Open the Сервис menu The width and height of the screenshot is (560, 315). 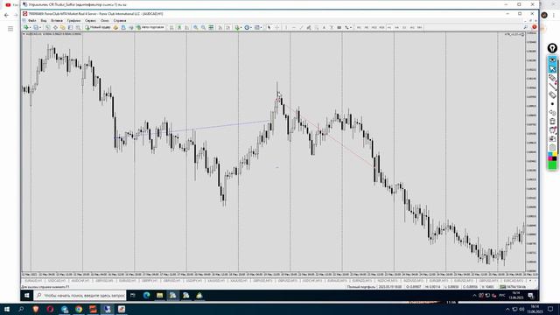tap(90, 21)
